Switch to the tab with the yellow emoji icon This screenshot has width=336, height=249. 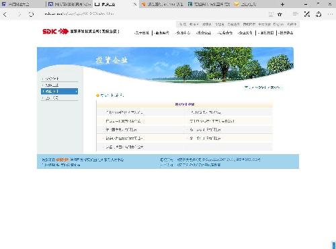(255, 4)
